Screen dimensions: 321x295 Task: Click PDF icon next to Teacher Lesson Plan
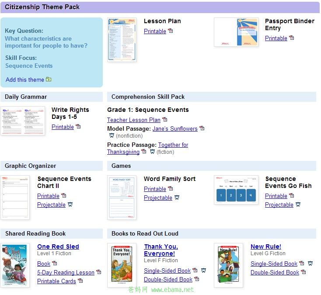165,119
